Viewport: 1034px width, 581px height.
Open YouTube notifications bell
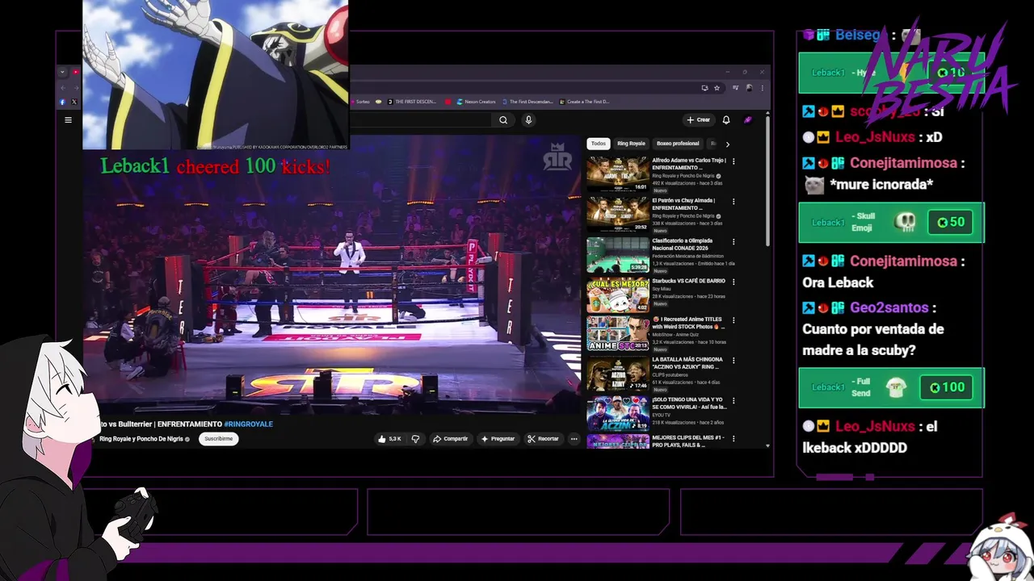726,119
